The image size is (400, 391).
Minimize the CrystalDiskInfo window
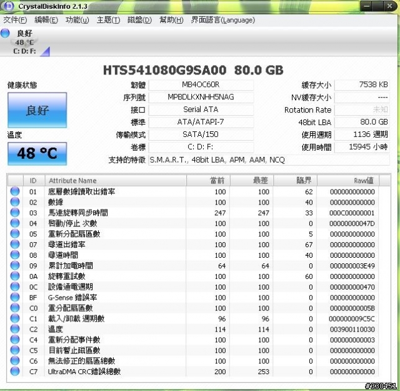[x=366, y=6]
